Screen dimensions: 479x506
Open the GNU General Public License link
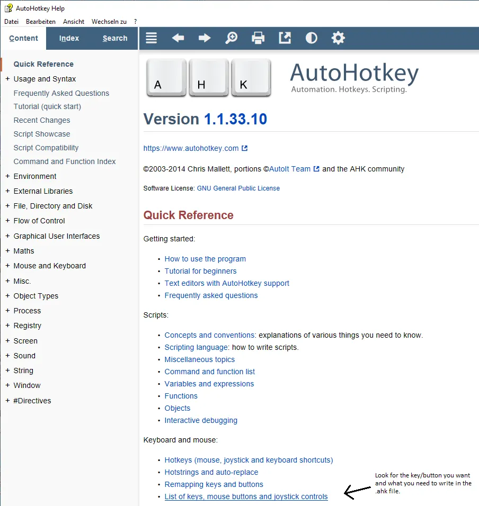pyautogui.click(x=238, y=188)
